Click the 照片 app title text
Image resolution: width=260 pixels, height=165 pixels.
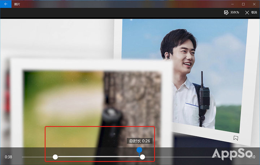(x=17, y=4)
